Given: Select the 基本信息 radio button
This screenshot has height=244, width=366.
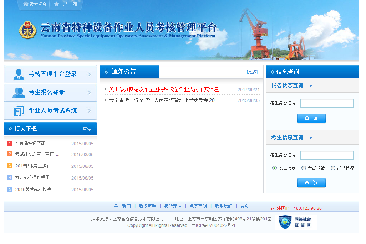Looking at the screenshot, I should pos(274,168).
